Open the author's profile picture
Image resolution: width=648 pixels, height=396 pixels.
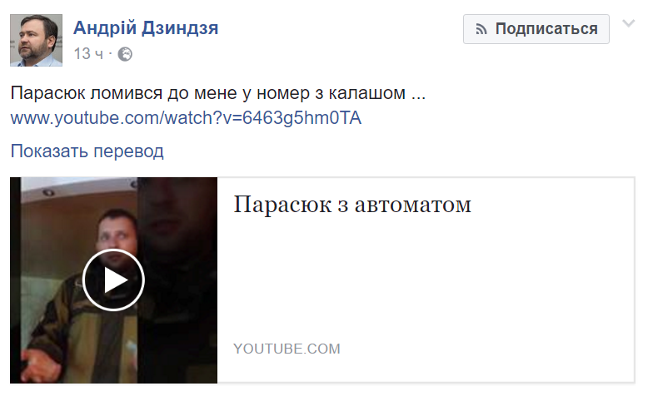[36, 40]
